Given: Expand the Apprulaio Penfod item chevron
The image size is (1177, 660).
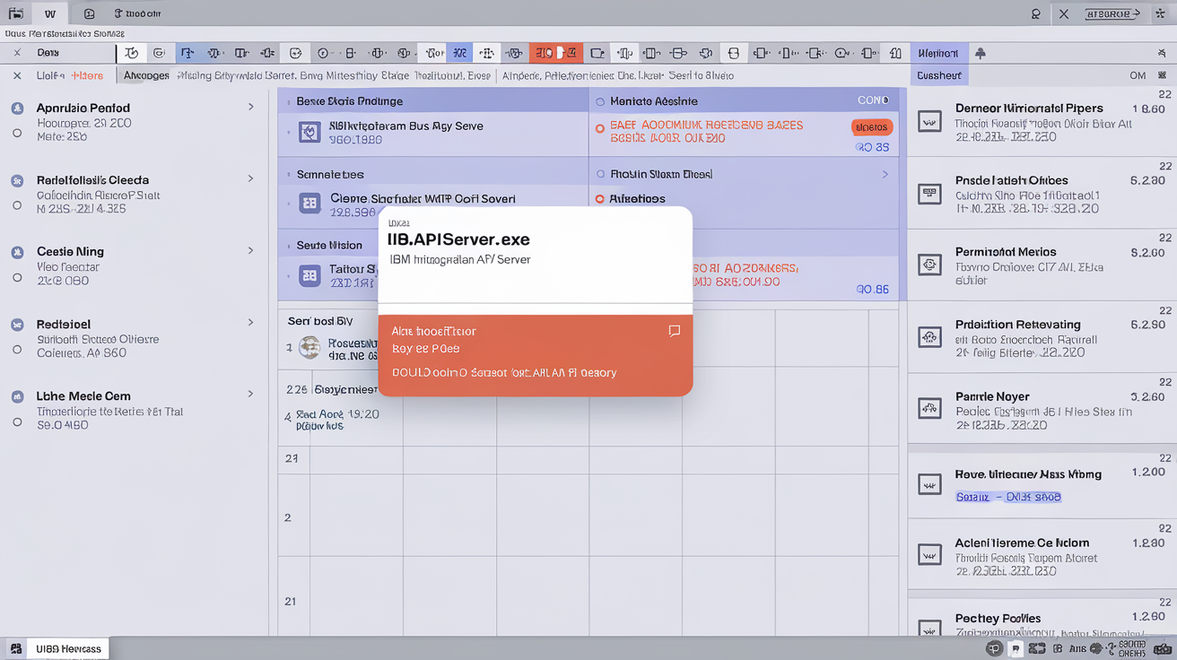Looking at the screenshot, I should (250, 107).
